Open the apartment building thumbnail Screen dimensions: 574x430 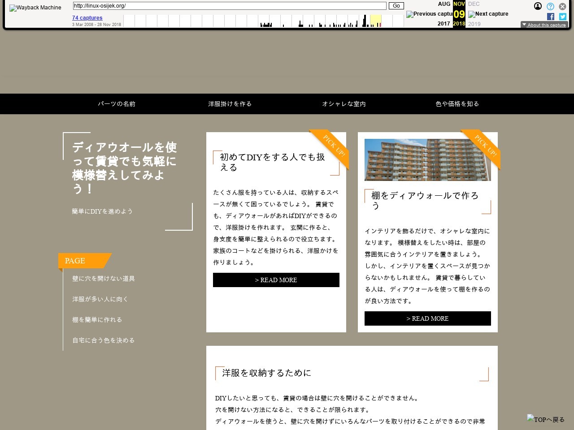[x=427, y=160]
